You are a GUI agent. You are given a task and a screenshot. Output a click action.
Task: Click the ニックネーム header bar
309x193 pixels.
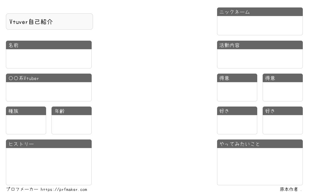coord(260,12)
